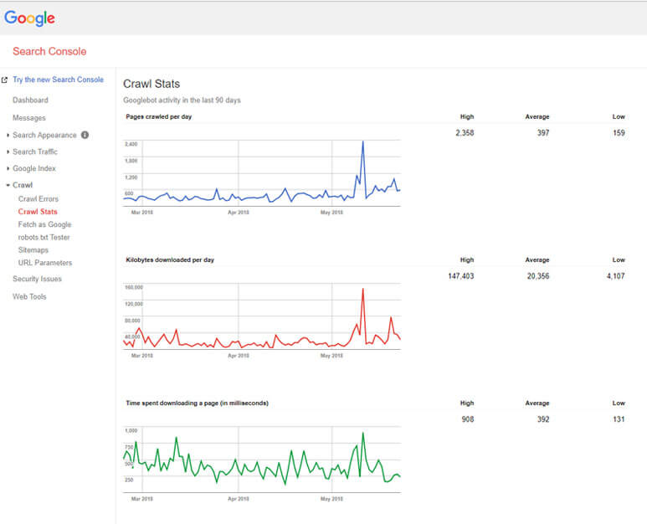
Task: Expand Search Traffic arrow
Action: tap(8, 152)
